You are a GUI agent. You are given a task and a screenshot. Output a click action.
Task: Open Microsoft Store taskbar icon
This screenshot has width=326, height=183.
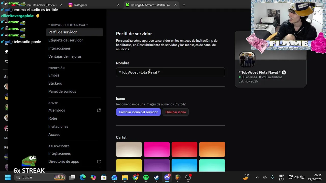coord(104,177)
